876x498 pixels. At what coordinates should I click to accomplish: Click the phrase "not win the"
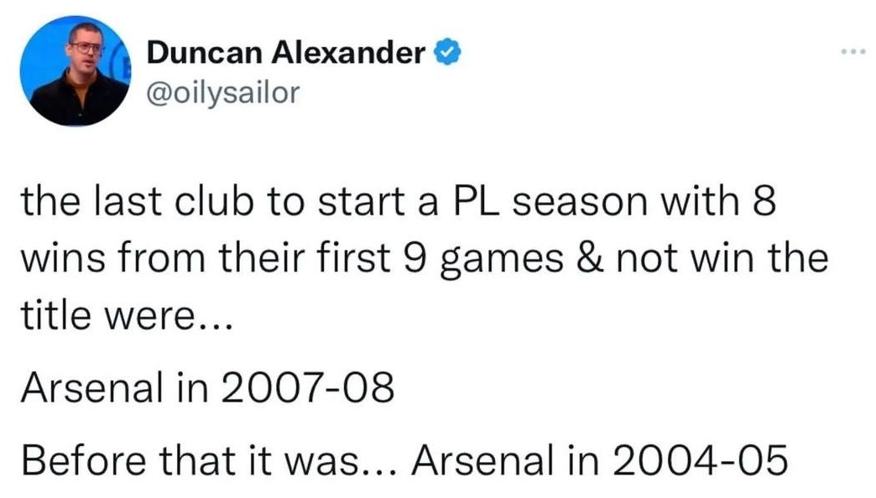coord(722,258)
